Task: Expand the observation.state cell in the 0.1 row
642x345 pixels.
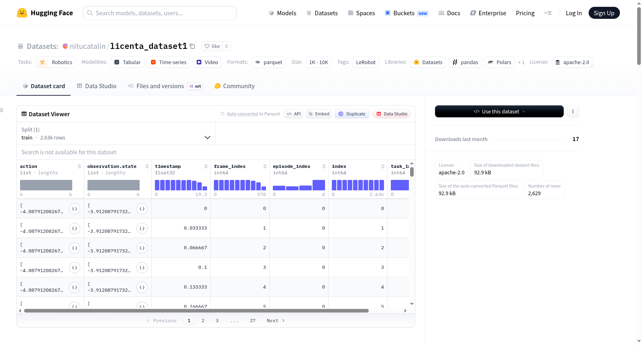Action: click(x=142, y=268)
